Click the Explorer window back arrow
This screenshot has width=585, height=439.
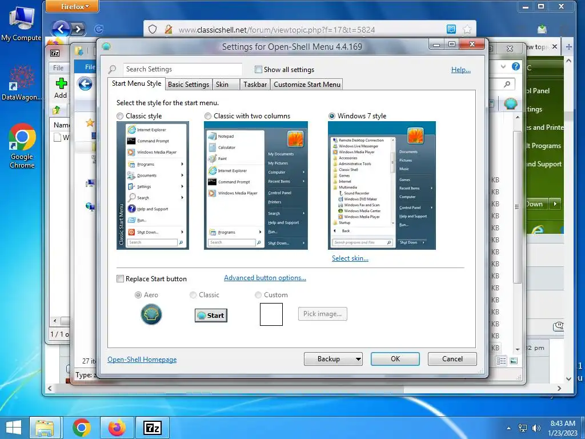tap(85, 83)
